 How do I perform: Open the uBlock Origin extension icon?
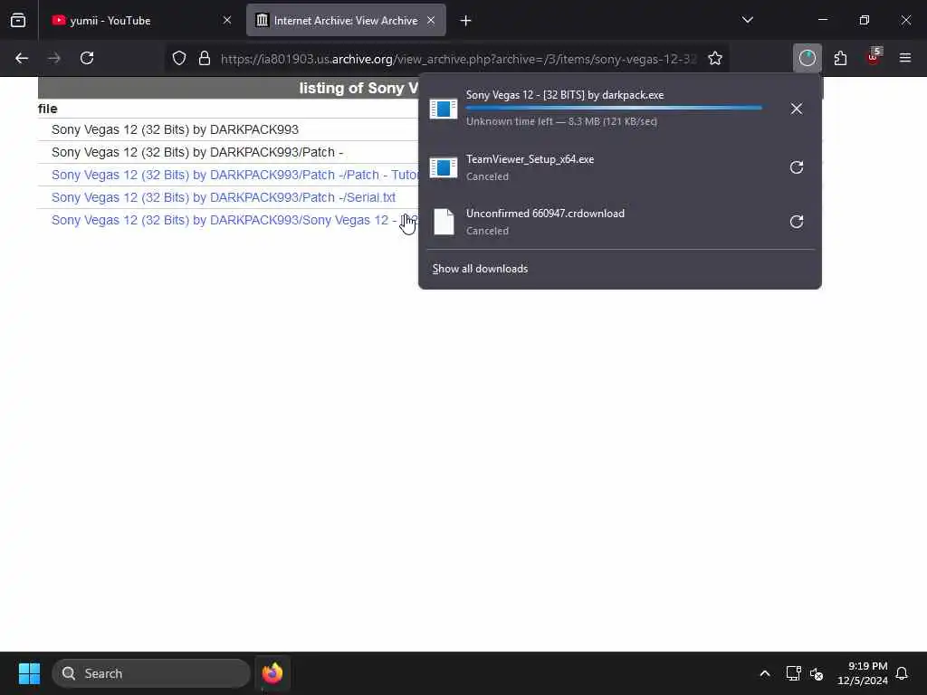pos(874,57)
